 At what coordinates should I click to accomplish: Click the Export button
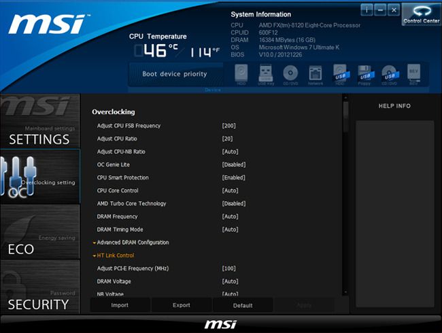182,305
